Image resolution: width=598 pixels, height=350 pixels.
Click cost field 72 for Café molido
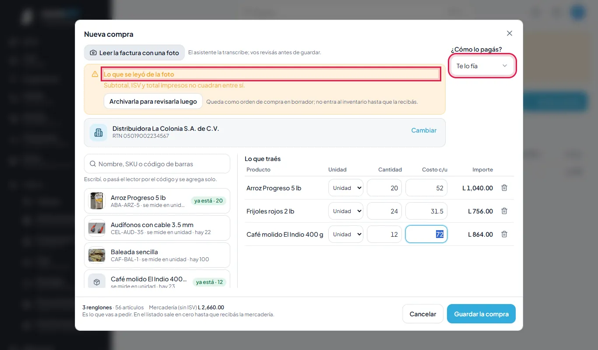[x=426, y=234]
